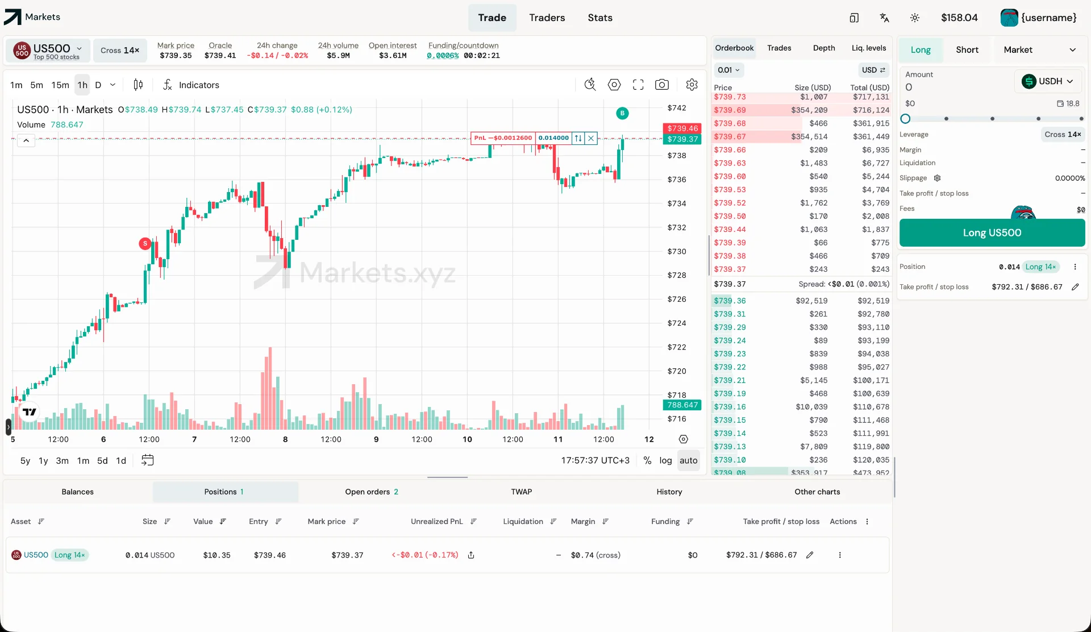1091x632 pixels.
Task: Toggle the auto scale option
Action: tap(688, 460)
